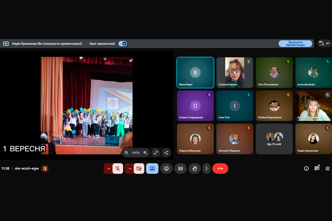Select the Лариса Мельник tile
This screenshot has width=332, height=221.
pyautogui.click(x=195, y=139)
